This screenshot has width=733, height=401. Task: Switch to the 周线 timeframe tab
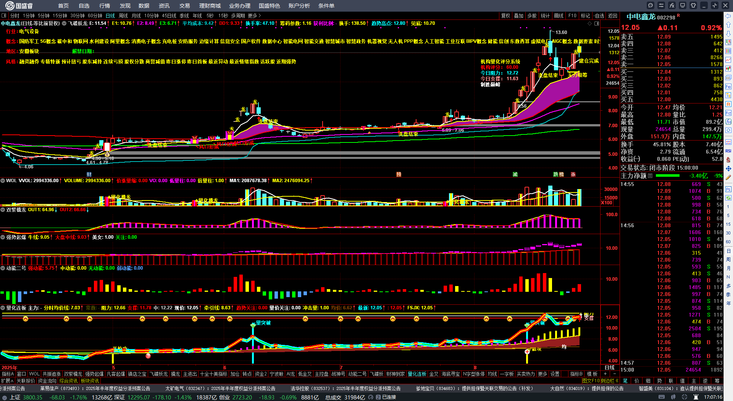click(x=123, y=16)
